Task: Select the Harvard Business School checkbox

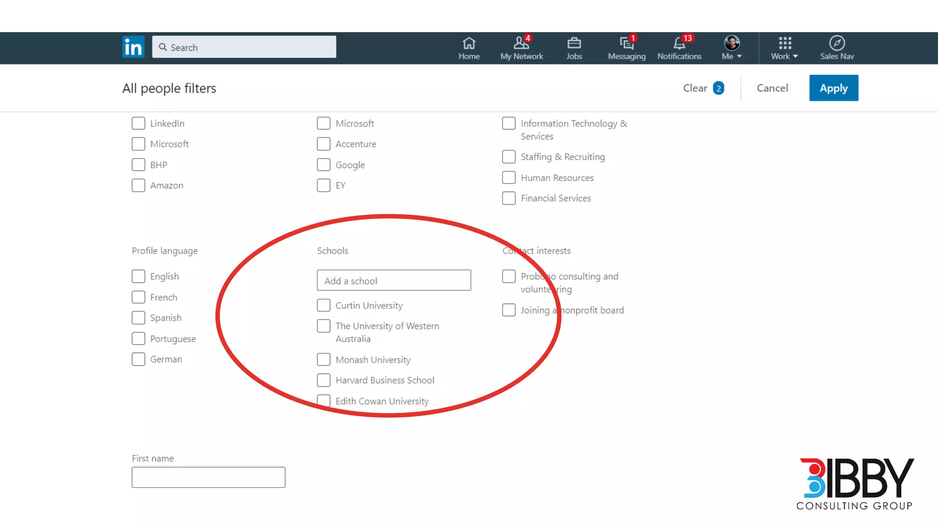Action: pos(323,380)
